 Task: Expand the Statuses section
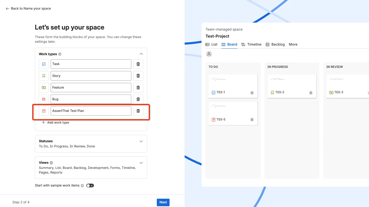click(141, 141)
